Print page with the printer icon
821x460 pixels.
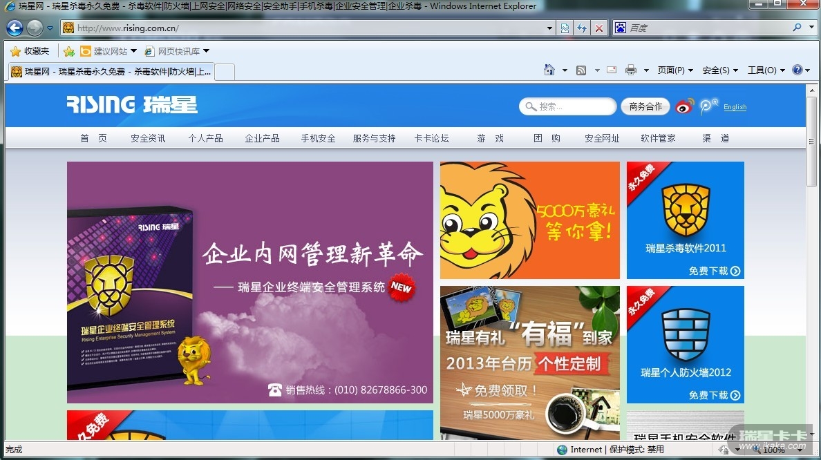[x=631, y=70]
